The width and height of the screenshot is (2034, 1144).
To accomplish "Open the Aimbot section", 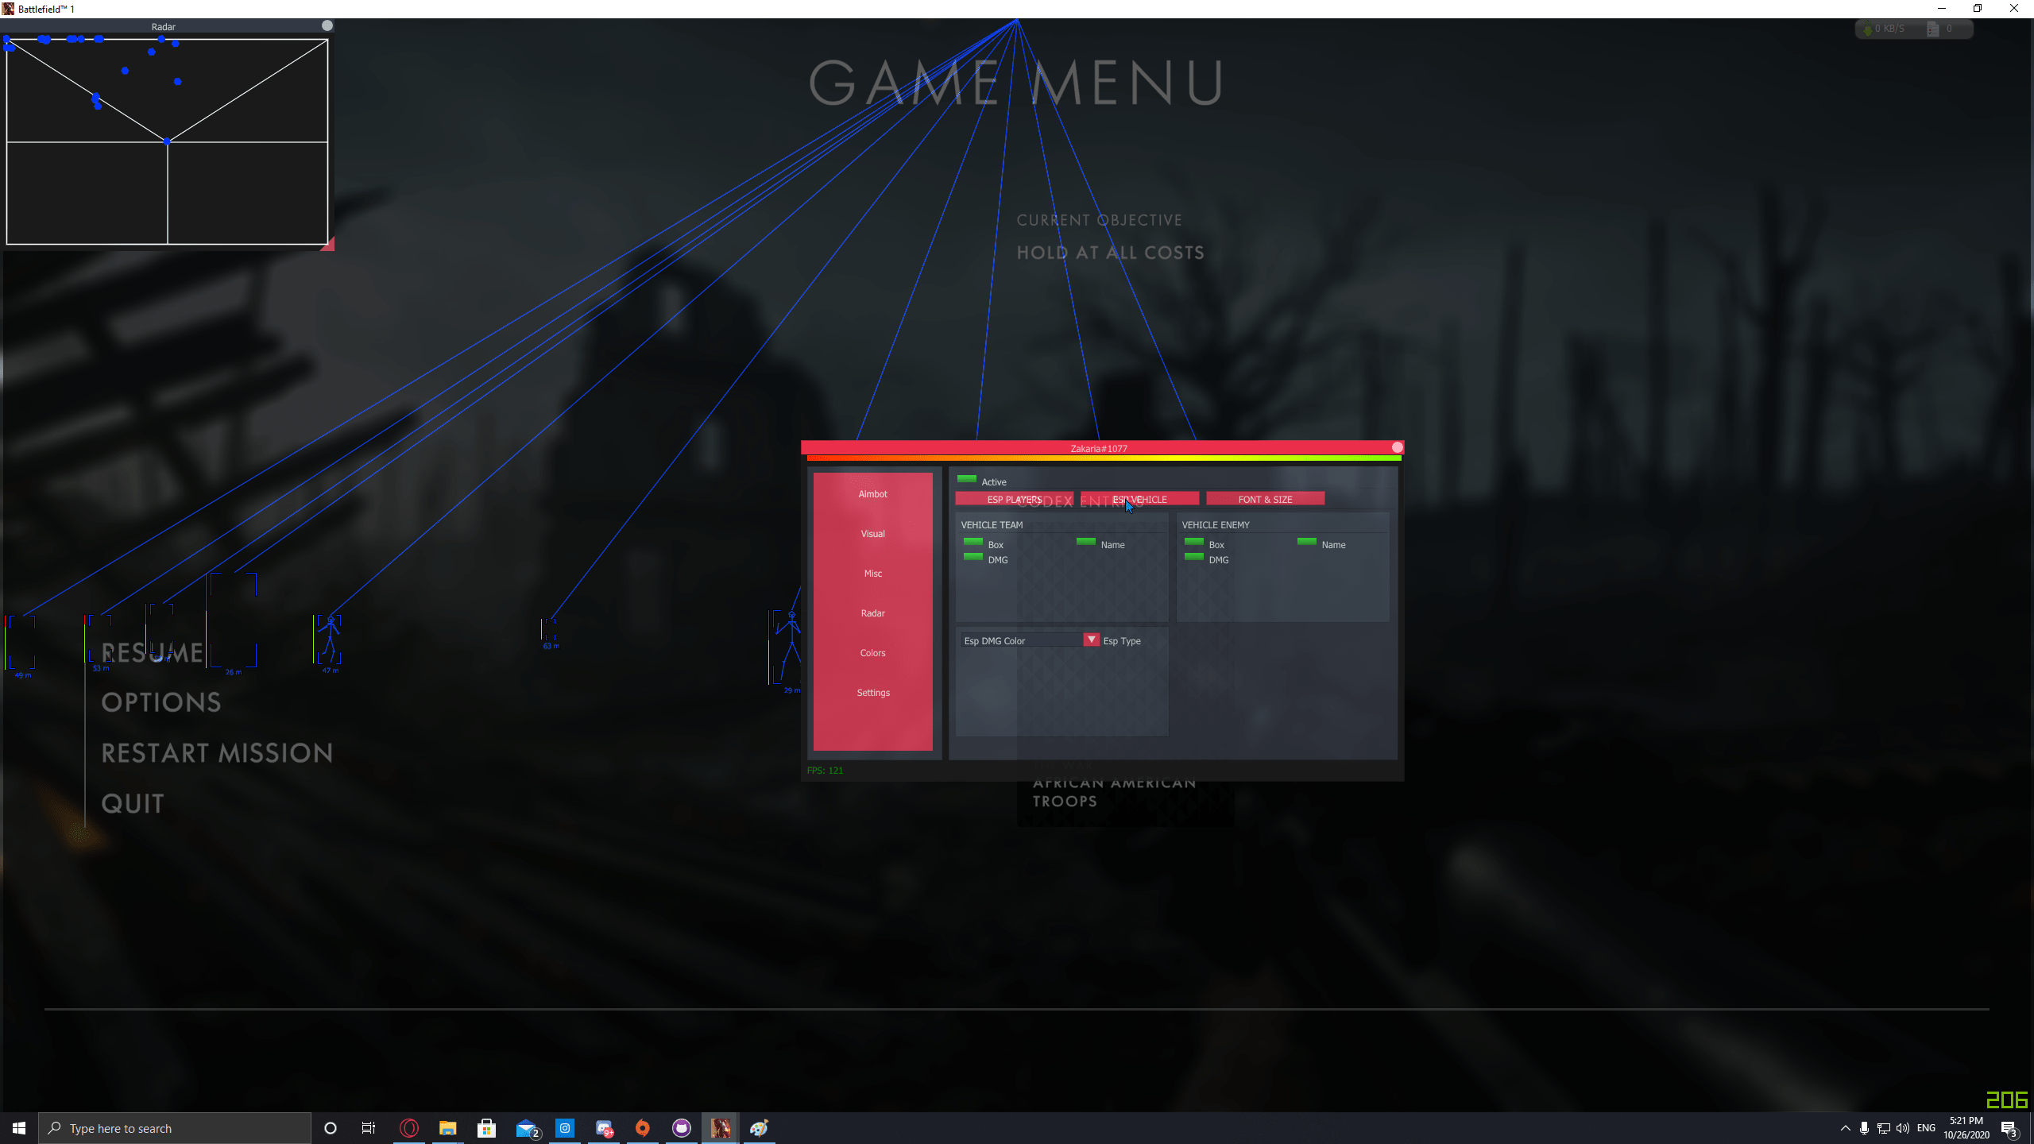I will (872, 494).
